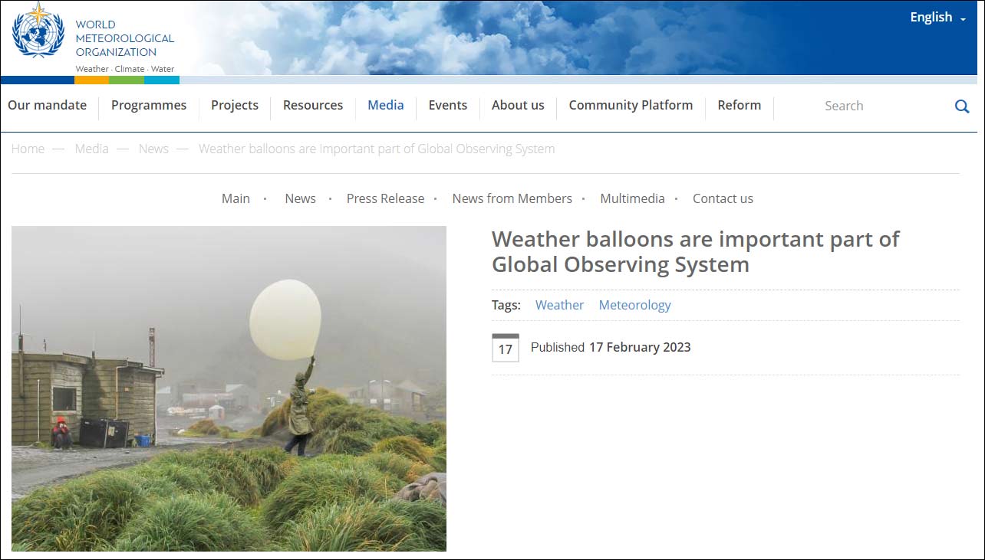Viewport: 985px width, 560px height.
Task: Click the search magnifier icon
Action: coord(962,106)
